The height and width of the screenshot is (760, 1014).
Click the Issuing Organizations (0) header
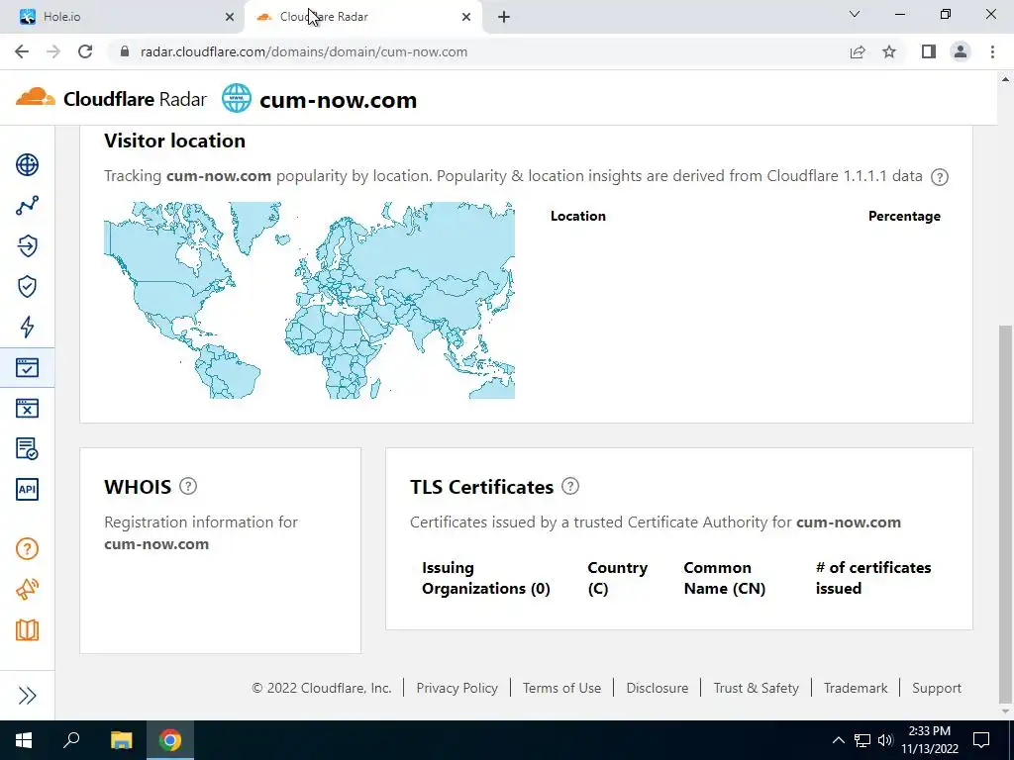485,578
